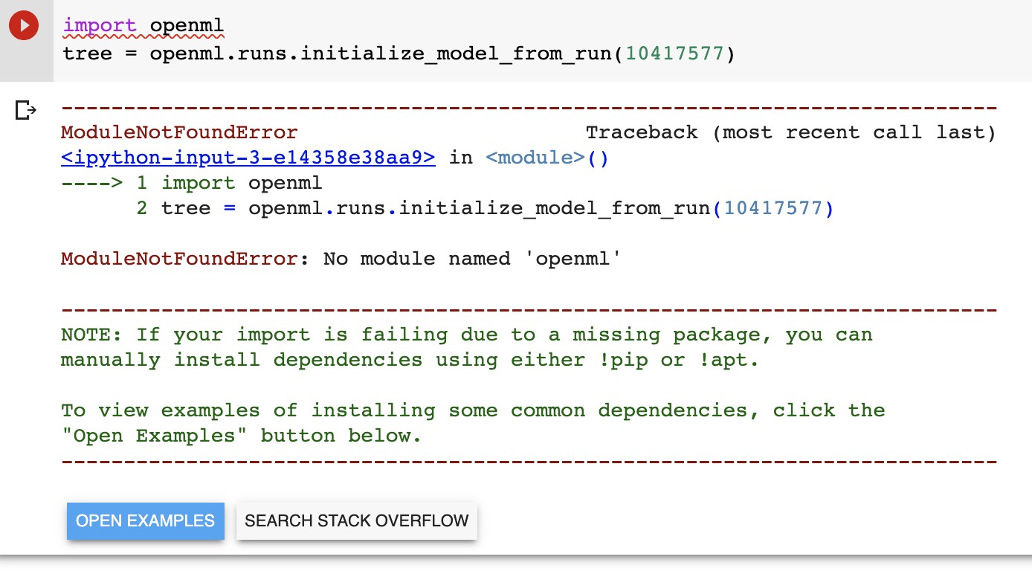
Task: Click the "No module named 'openml'" error message
Action: point(472,259)
